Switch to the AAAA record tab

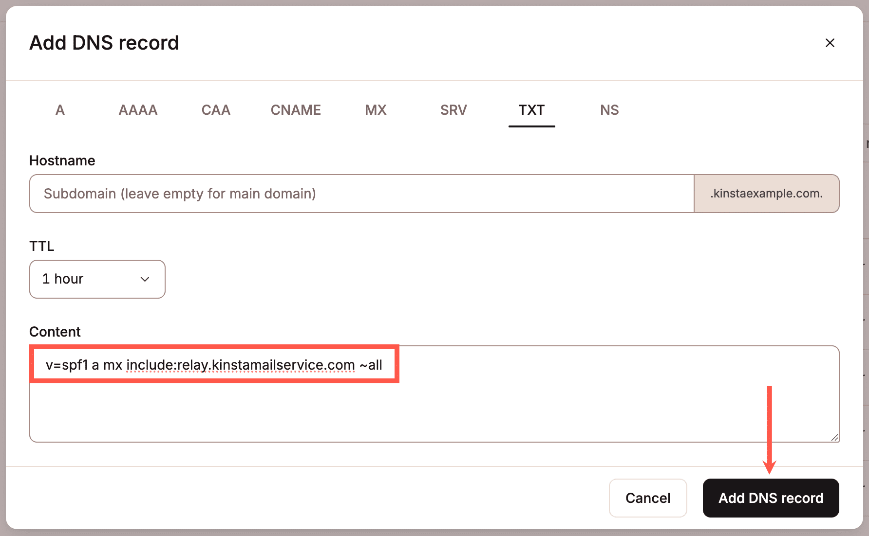click(x=138, y=110)
